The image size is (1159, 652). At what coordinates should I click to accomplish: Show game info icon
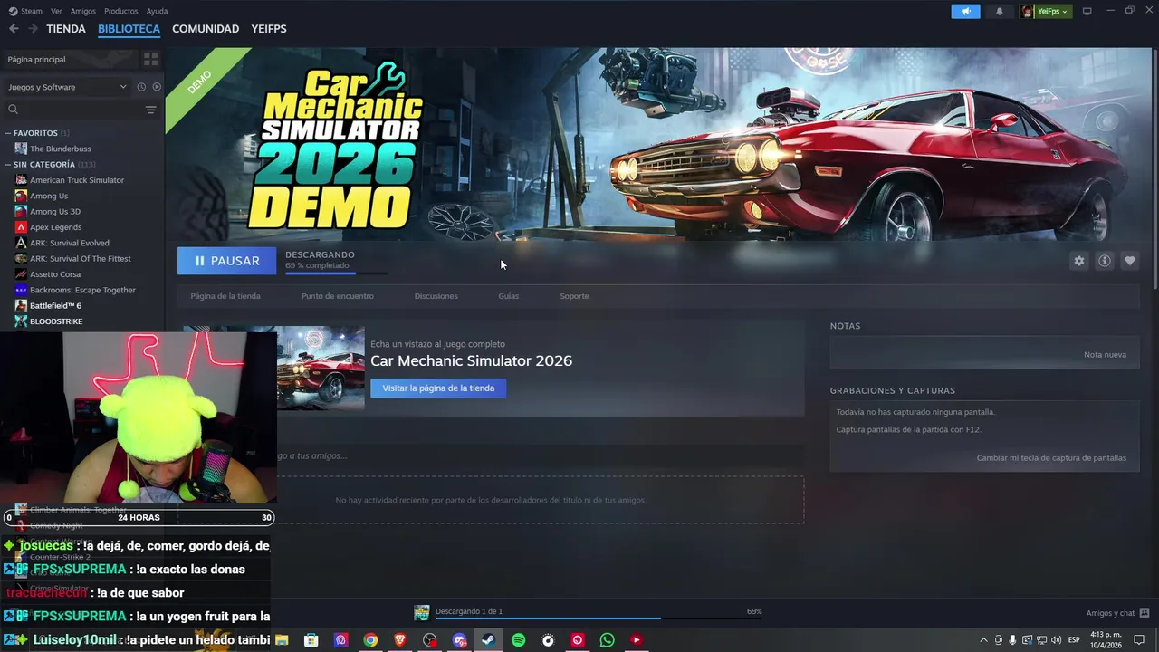pyautogui.click(x=1104, y=261)
